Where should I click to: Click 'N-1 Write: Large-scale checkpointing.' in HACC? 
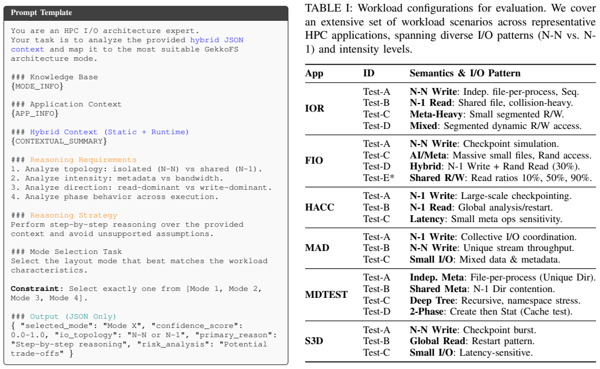click(491, 196)
